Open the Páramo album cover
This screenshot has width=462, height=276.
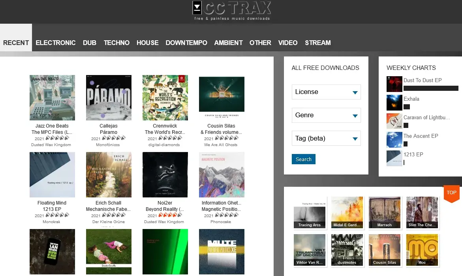pos(109,98)
